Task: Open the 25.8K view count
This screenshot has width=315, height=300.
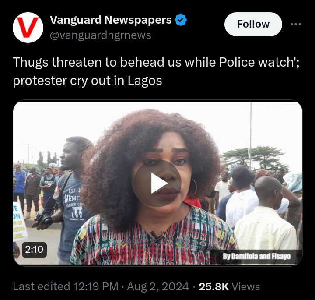Action: pyautogui.click(x=214, y=287)
